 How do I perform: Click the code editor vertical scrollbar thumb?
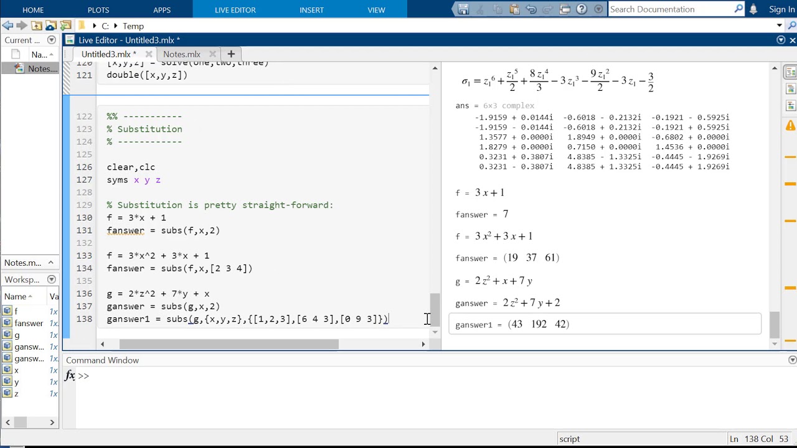point(435,309)
